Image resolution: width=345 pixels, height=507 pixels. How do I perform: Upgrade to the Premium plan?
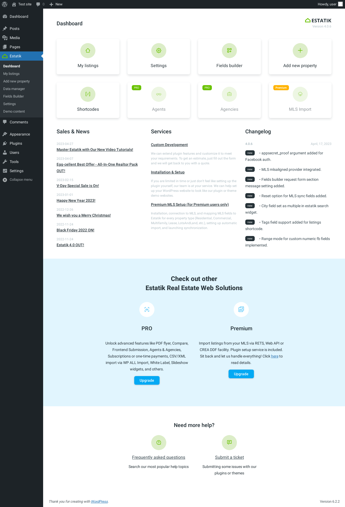[x=241, y=374]
